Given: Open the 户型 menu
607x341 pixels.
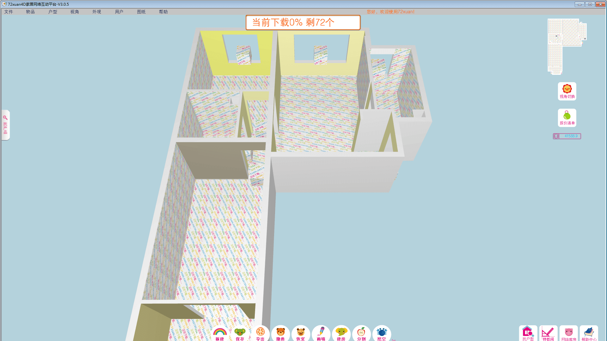Looking at the screenshot, I should tap(53, 12).
